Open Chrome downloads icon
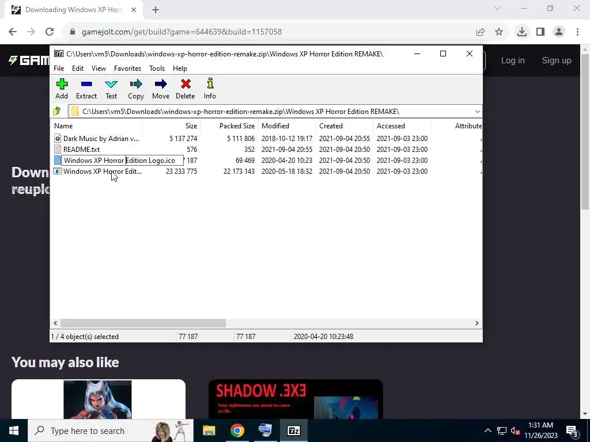The width and height of the screenshot is (590, 442). click(x=522, y=32)
